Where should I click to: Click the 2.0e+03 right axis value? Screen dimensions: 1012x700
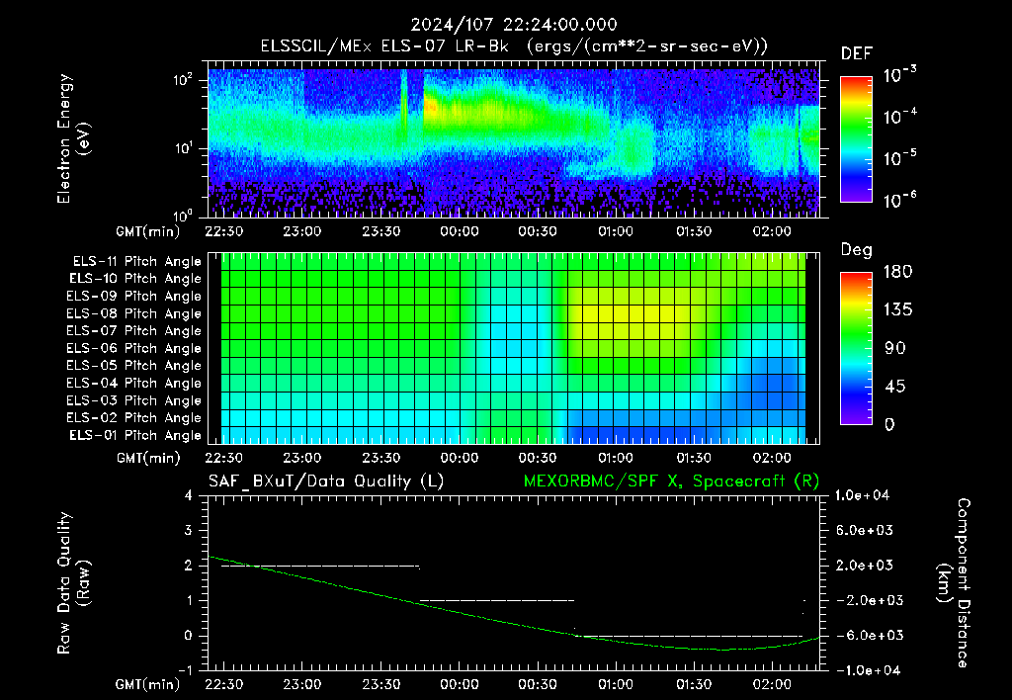point(866,566)
